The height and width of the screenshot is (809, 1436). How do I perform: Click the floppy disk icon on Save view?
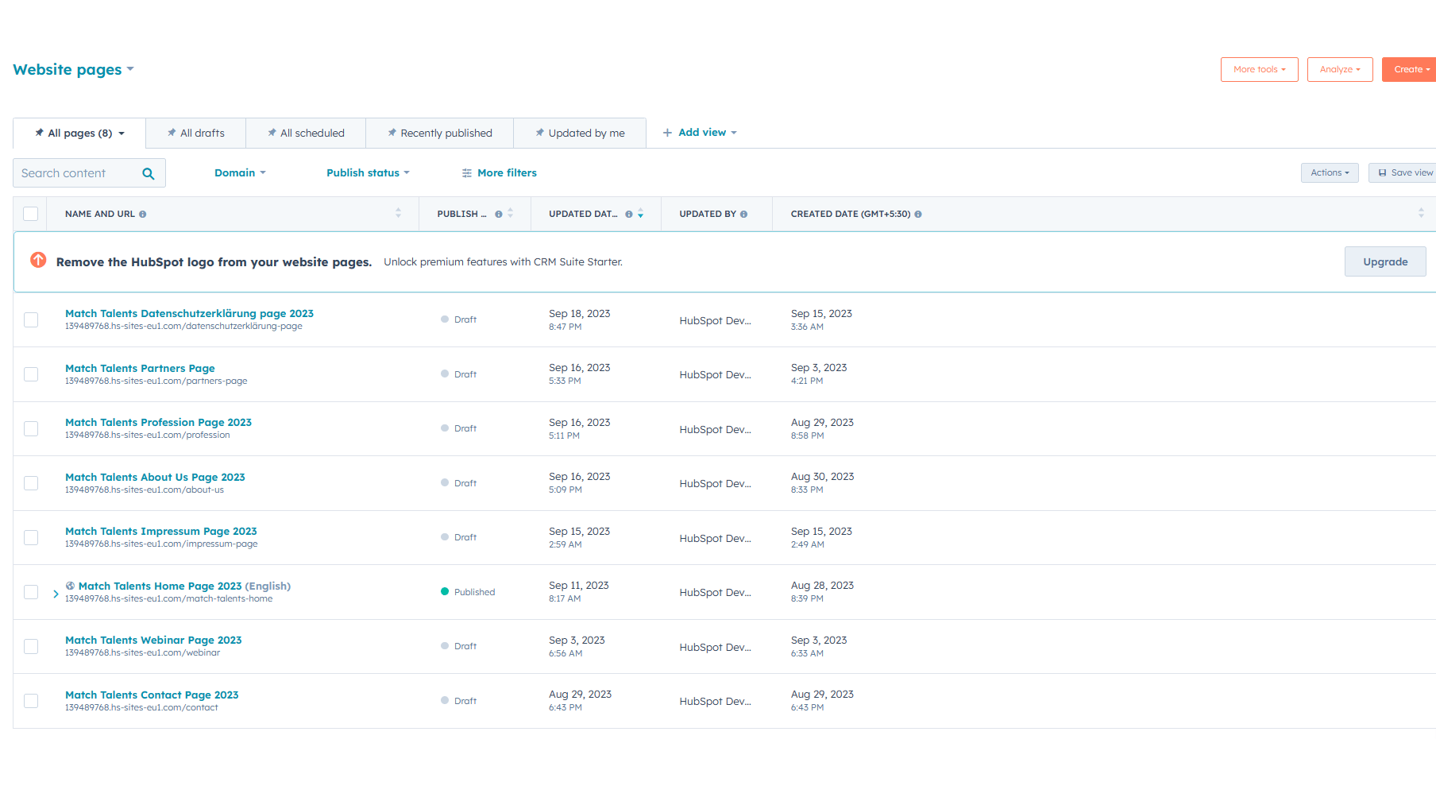click(1383, 172)
